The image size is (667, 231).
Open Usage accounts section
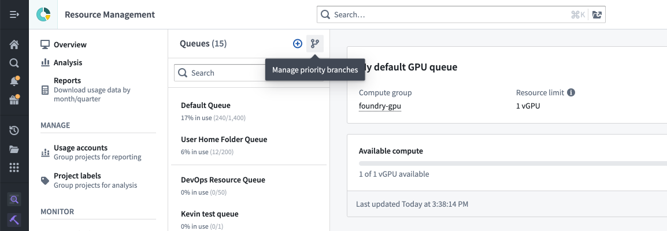pos(98,152)
